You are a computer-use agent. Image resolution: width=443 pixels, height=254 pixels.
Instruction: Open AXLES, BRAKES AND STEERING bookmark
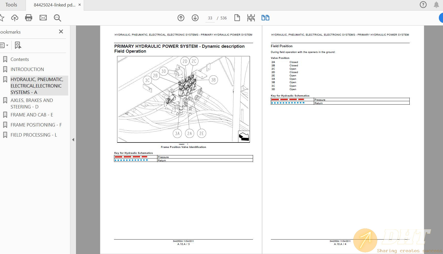(x=32, y=104)
